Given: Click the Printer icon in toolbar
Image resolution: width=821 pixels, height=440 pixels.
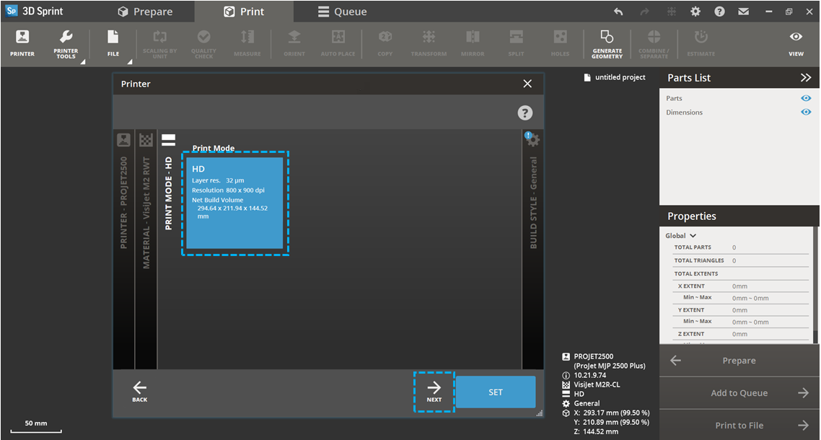Looking at the screenshot, I should click(22, 43).
